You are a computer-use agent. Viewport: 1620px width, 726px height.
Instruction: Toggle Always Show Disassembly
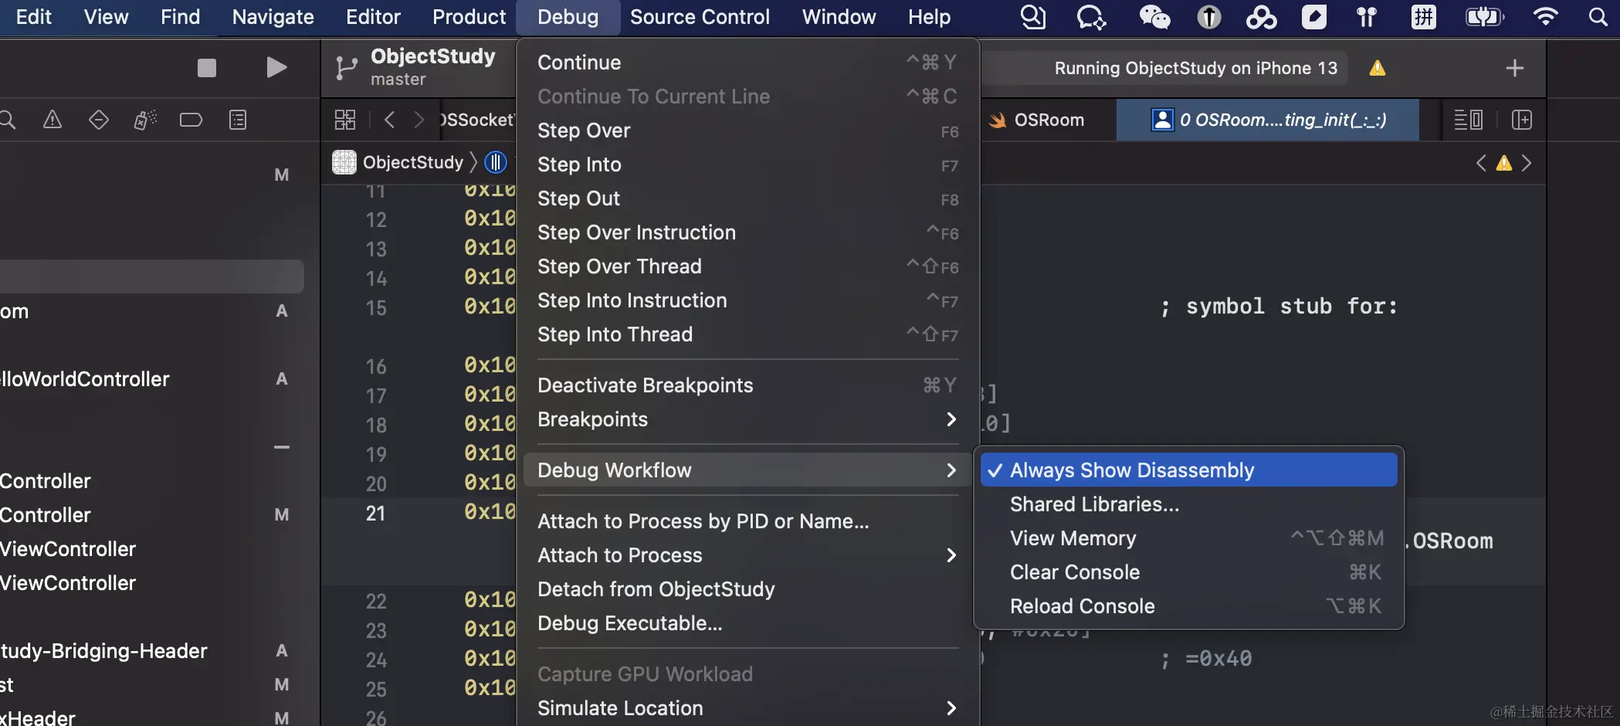[1189, 470]
